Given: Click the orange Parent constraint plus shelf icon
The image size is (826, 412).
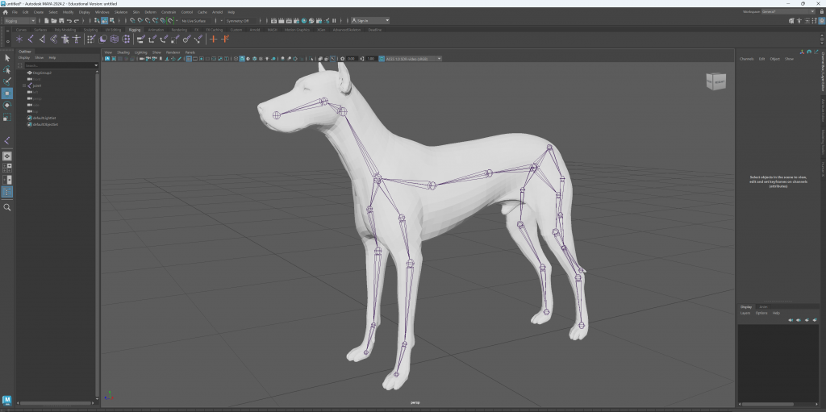Looking at the screenshot, I should [x=213, y=39].
